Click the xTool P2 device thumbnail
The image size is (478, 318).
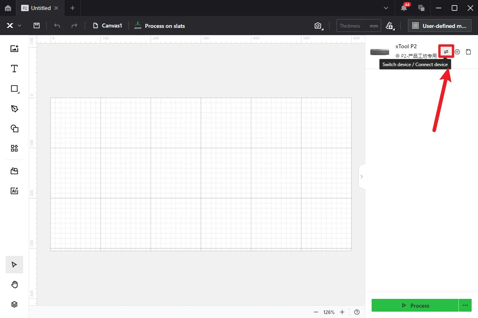tap(380, 52)
